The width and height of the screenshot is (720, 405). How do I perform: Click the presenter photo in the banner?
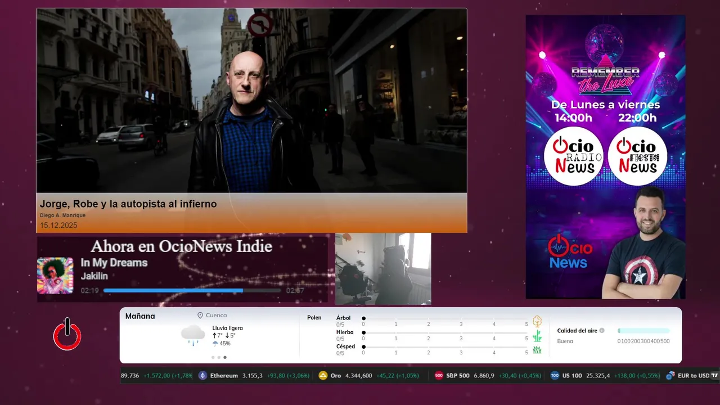[x=643, y=243]
